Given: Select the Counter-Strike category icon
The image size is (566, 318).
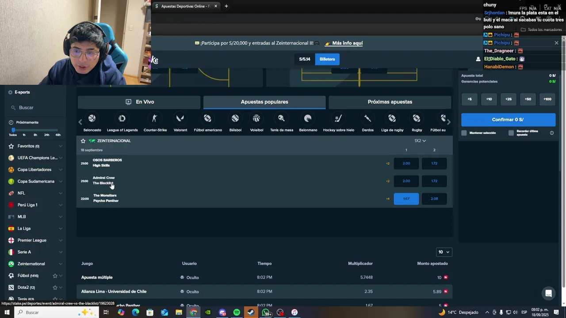Looking at the screenshot, I should [x=155, y=118].
